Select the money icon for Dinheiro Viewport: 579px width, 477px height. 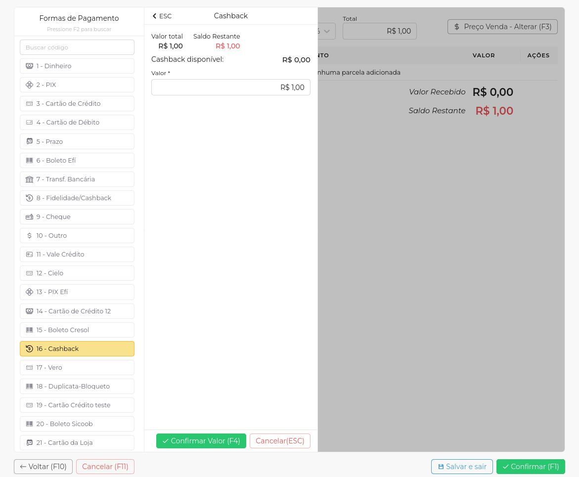click(x=29, y=66)
